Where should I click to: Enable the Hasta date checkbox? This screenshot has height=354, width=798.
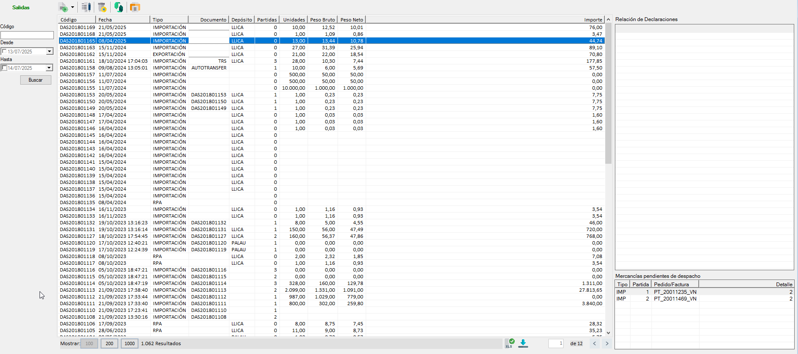coord(4,68)
